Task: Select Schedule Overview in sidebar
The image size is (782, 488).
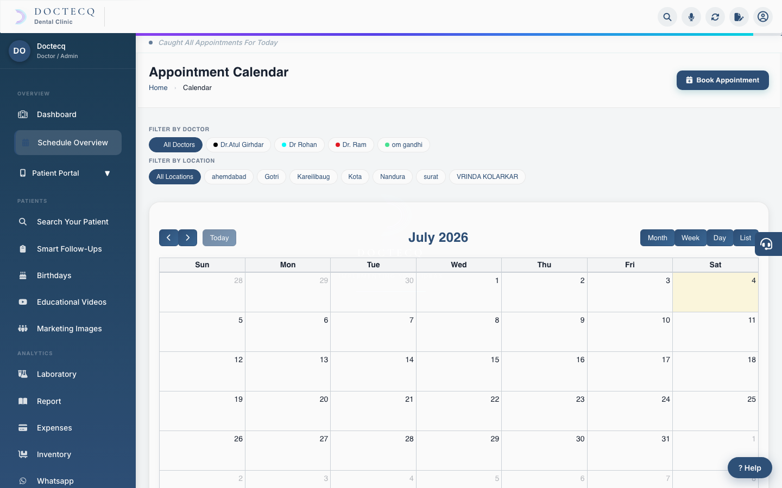Action: 68,143
